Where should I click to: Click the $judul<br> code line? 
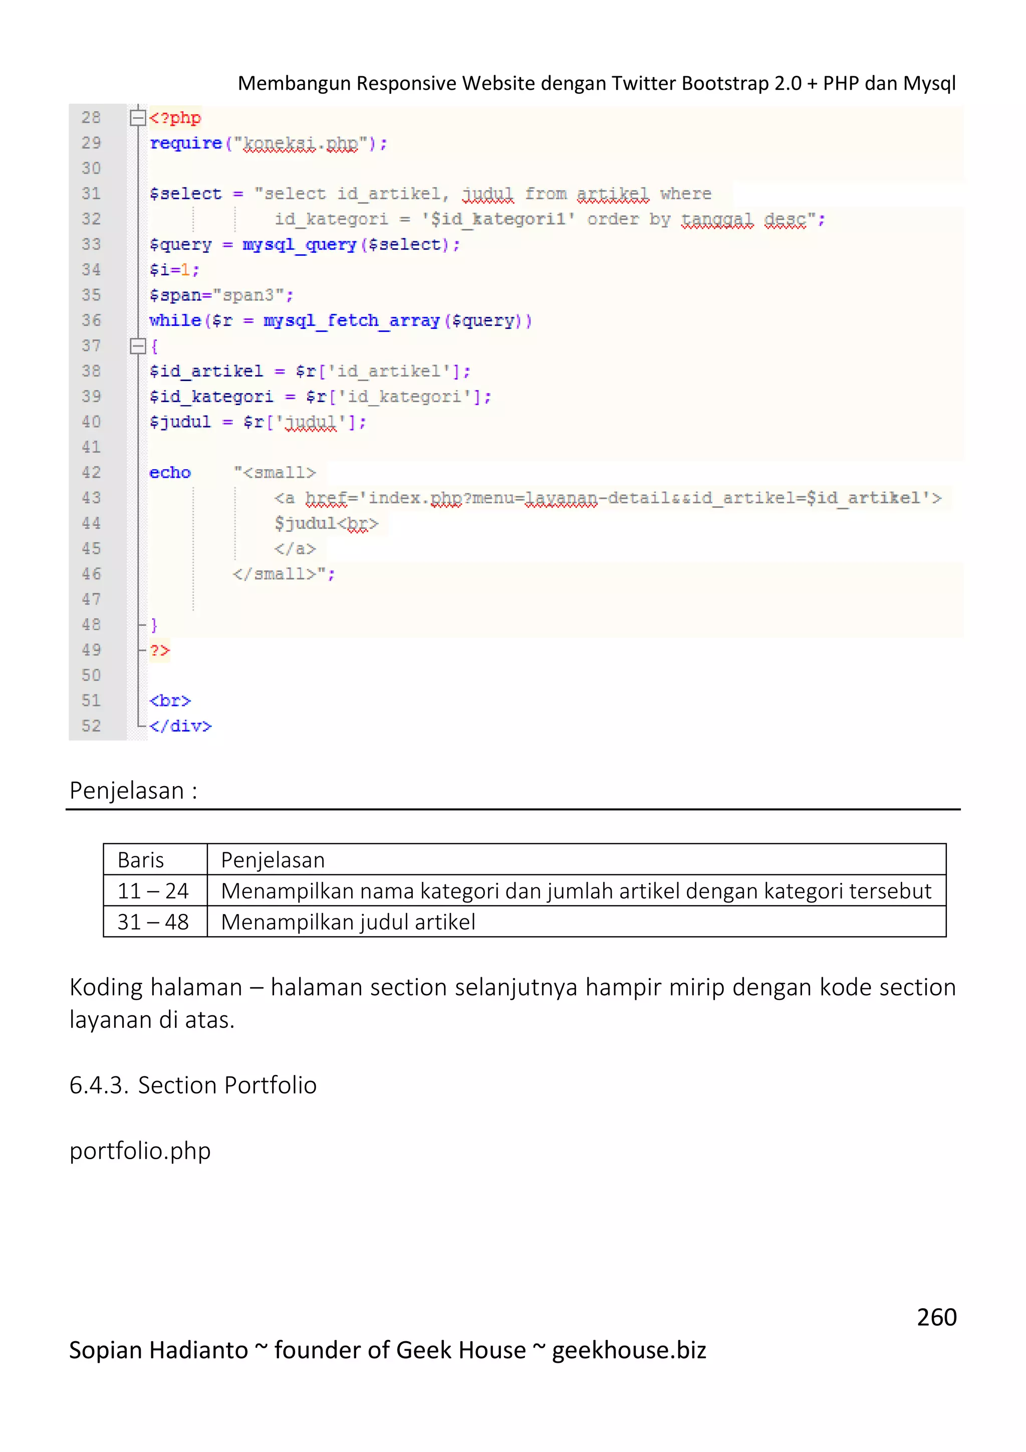(326, 524)
